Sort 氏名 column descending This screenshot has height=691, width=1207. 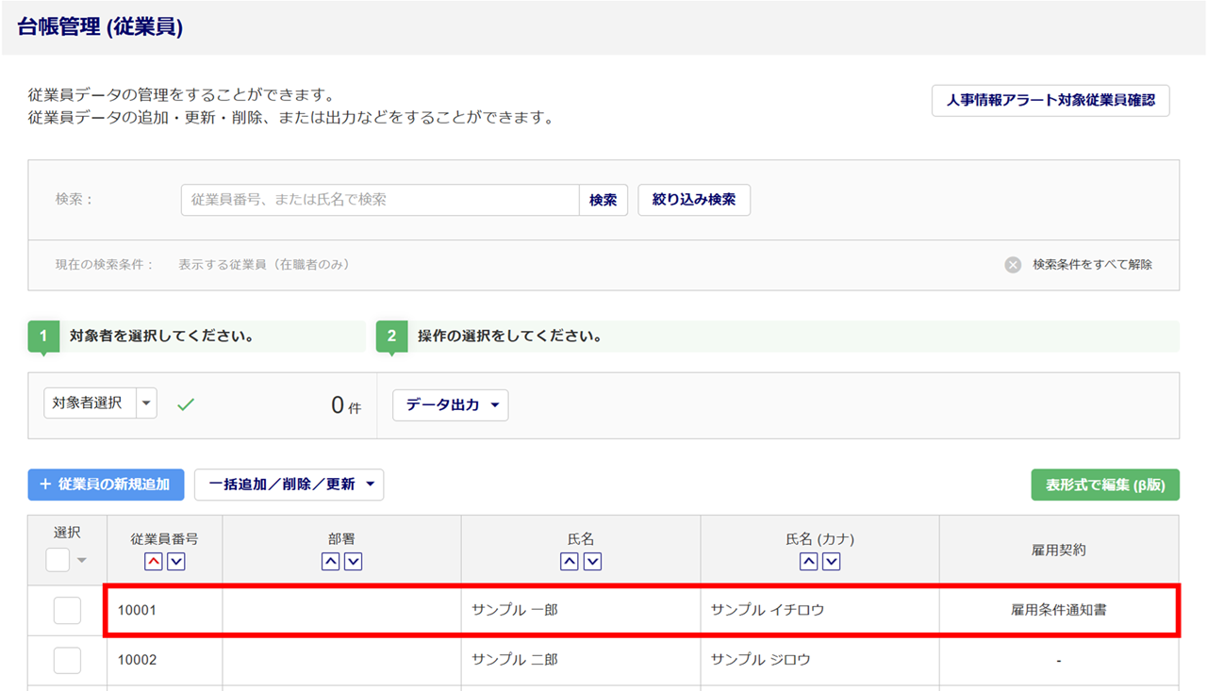tap(592, 562)
